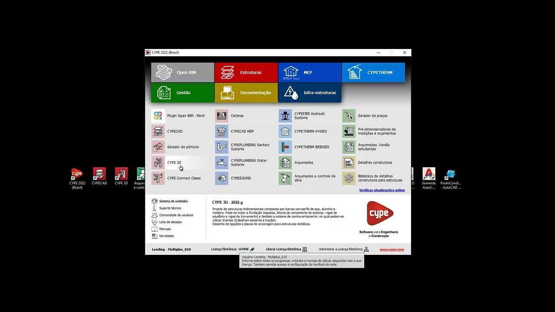Choose the Infra-estruturas category tile
The width and height of the screenshot is (555, 312).
point(310,93)
